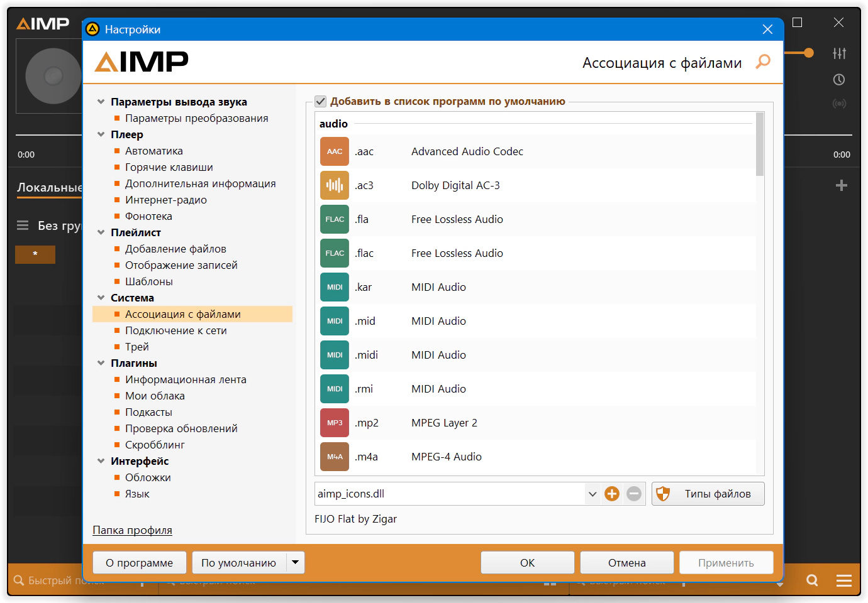Screen dimensions: 868x603
Task: Open Язык interface settings
Action: [x=137, y=494]
